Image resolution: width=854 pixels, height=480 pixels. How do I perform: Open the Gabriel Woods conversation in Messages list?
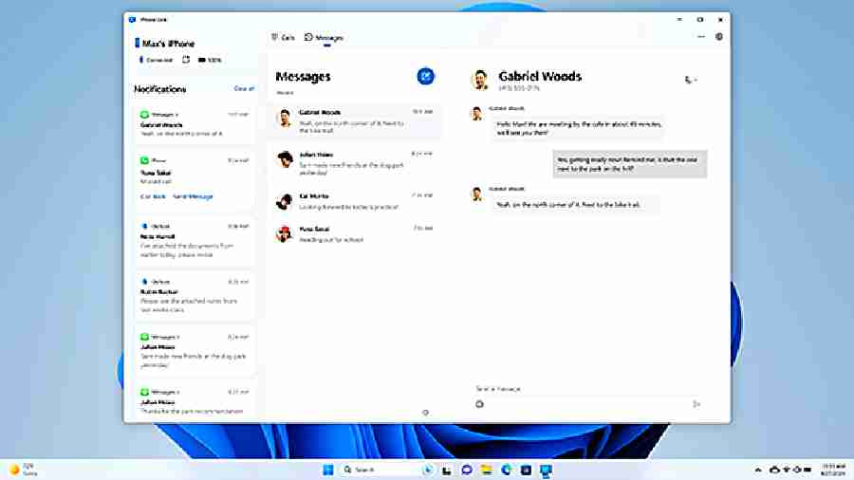click(x=355, y=120)
